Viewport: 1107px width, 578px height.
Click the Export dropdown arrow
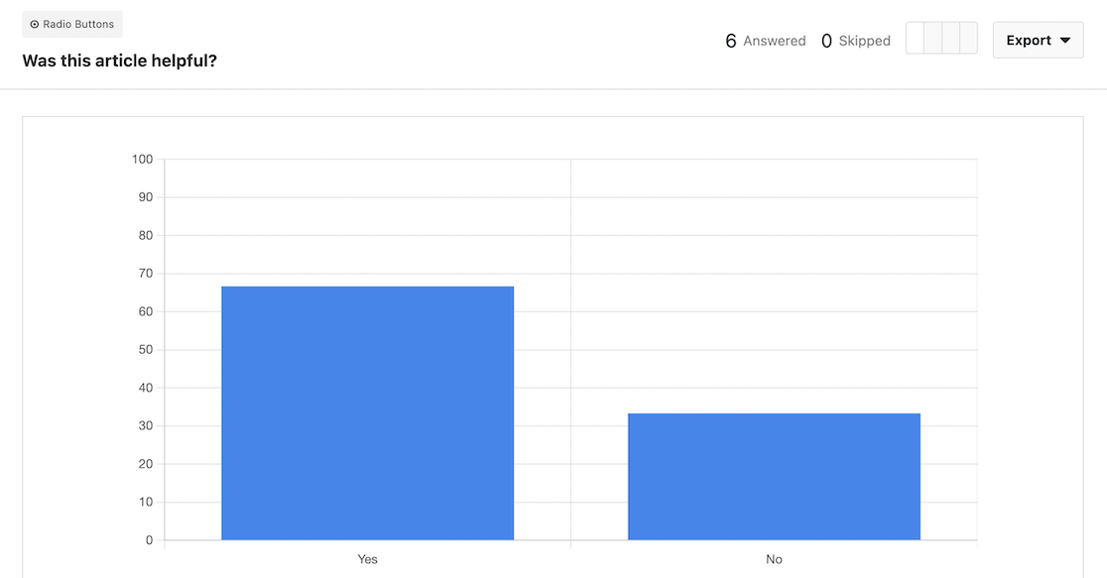coord(1065,41)
